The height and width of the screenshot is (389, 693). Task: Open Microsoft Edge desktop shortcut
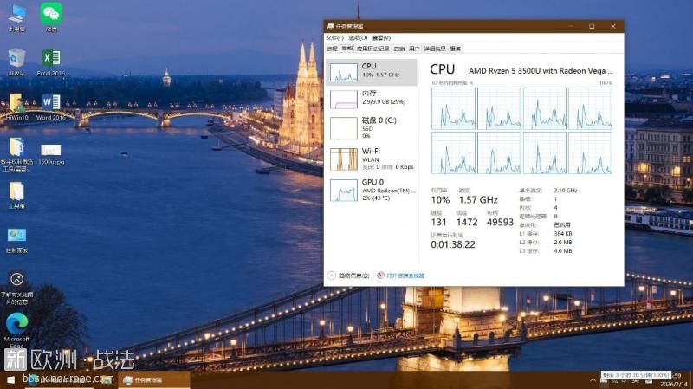tap(16, 327)
